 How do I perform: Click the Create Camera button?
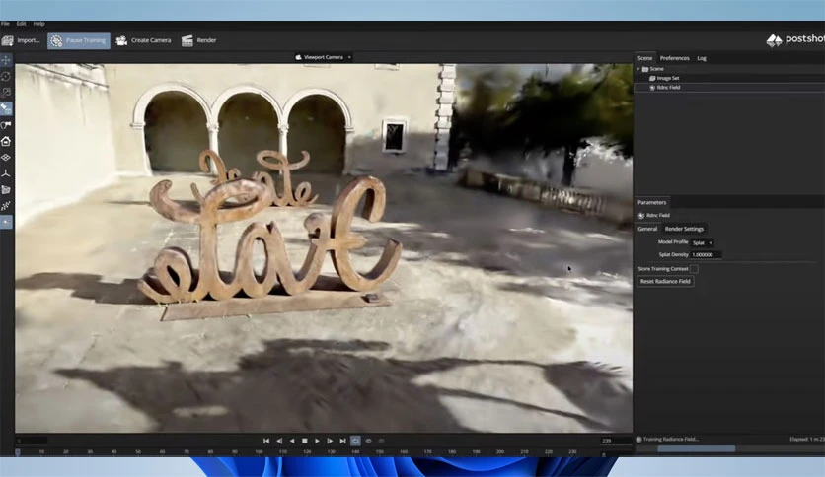[x=144, y=40]
